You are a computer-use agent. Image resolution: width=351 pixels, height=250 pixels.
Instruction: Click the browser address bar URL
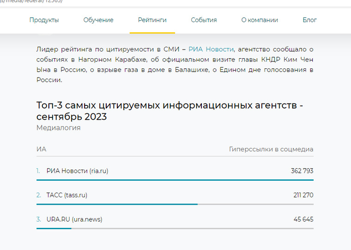[31, 1]
